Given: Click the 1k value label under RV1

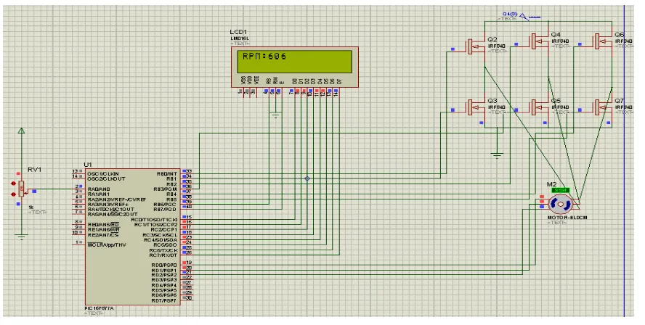Looking at the screenshot, I should pos(31,207).
